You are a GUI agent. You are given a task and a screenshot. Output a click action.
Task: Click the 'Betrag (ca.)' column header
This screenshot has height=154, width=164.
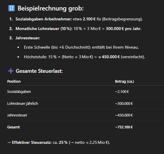[125, 82]
